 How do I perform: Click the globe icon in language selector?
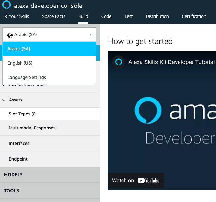tap(10, 35)
